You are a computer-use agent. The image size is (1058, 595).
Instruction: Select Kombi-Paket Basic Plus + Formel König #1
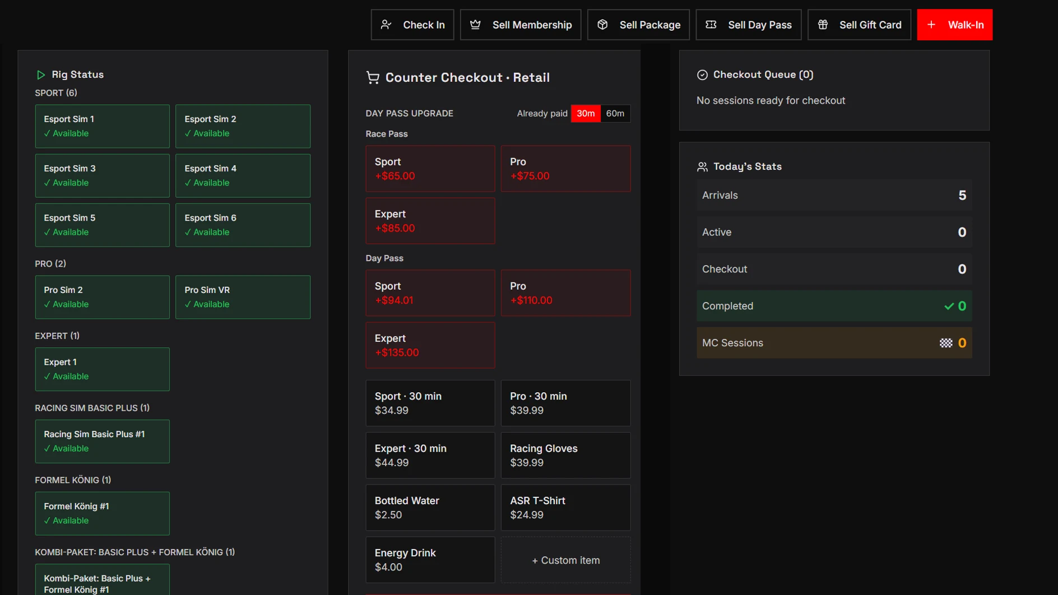tap(102, 580)
